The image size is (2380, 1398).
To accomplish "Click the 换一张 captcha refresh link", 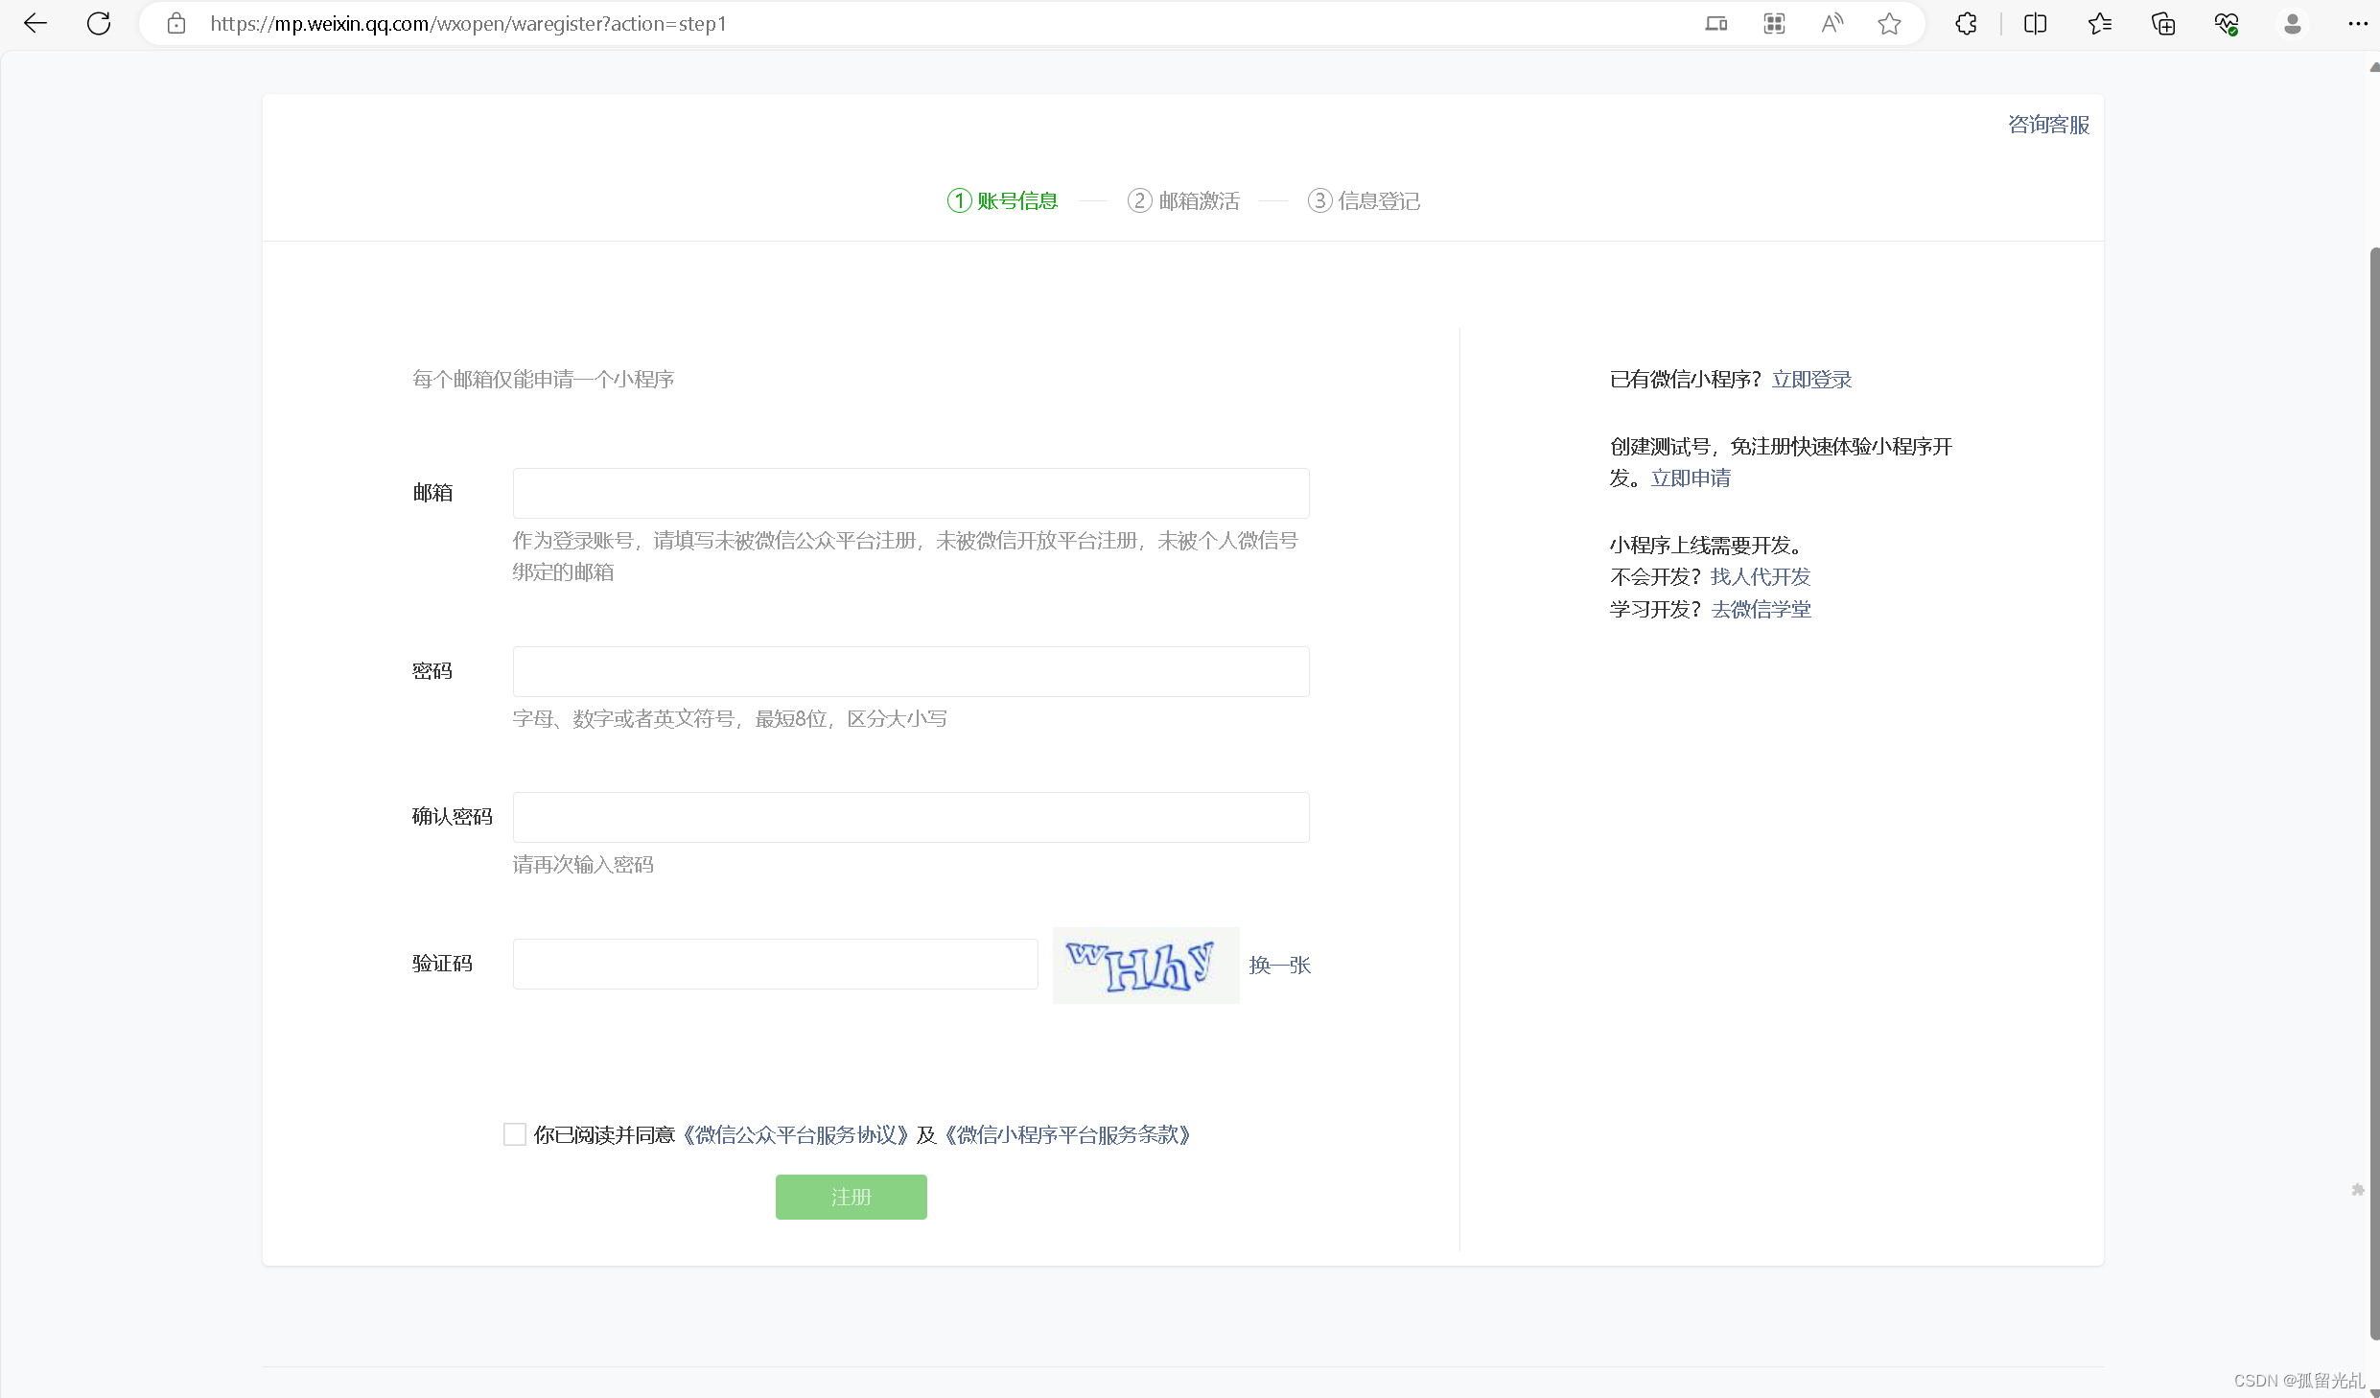I will [1279, 965].
